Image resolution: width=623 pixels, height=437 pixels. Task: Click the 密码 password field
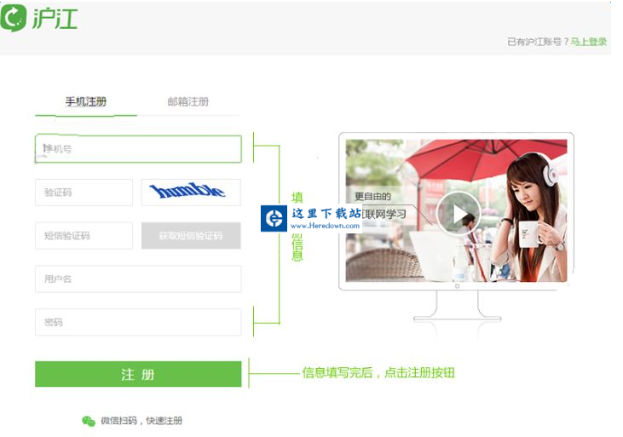(x=138, y=322)
